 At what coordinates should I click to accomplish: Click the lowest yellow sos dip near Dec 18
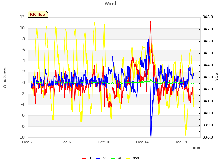pos(186,136)
